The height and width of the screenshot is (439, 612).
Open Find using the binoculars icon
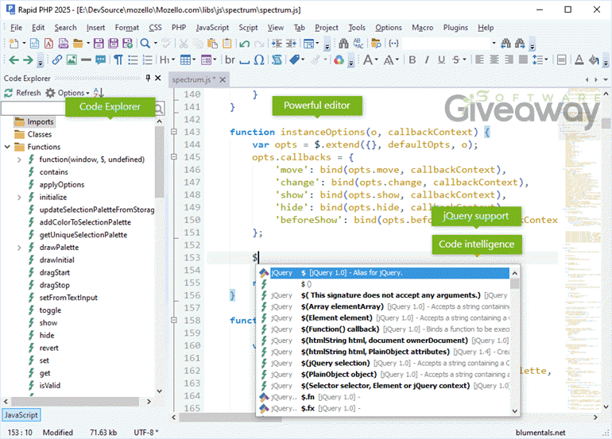pos(343,44)
